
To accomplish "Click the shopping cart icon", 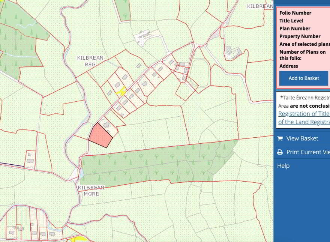I will pyautogui.click(x=280, y=138).
